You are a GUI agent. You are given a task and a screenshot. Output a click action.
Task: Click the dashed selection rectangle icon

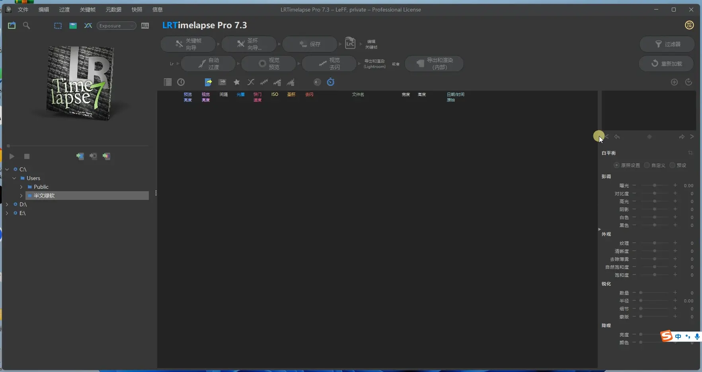[58, 25]
